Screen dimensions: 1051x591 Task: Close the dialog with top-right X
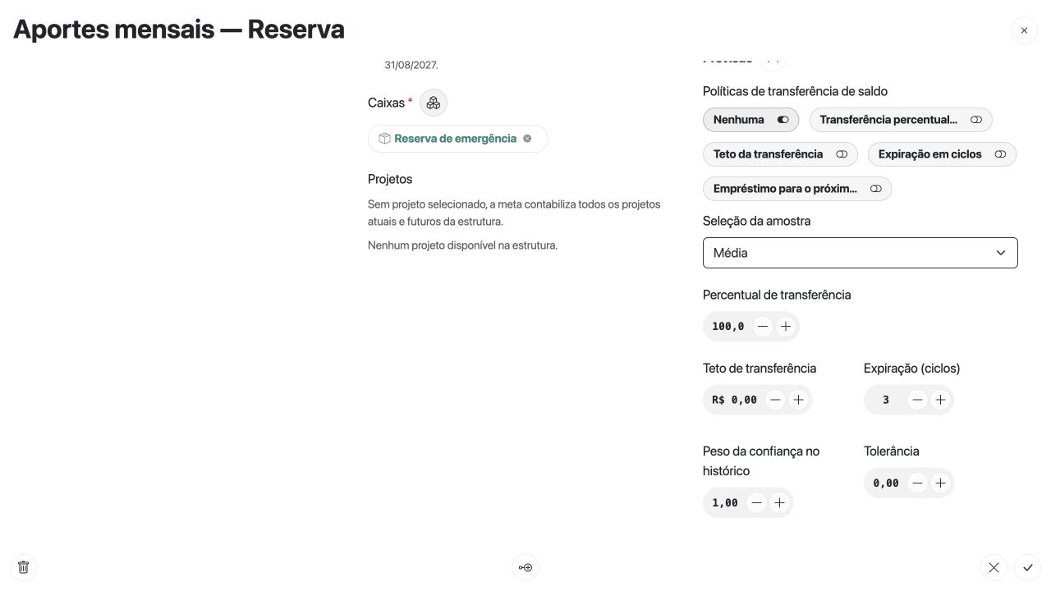[1024, 30]
